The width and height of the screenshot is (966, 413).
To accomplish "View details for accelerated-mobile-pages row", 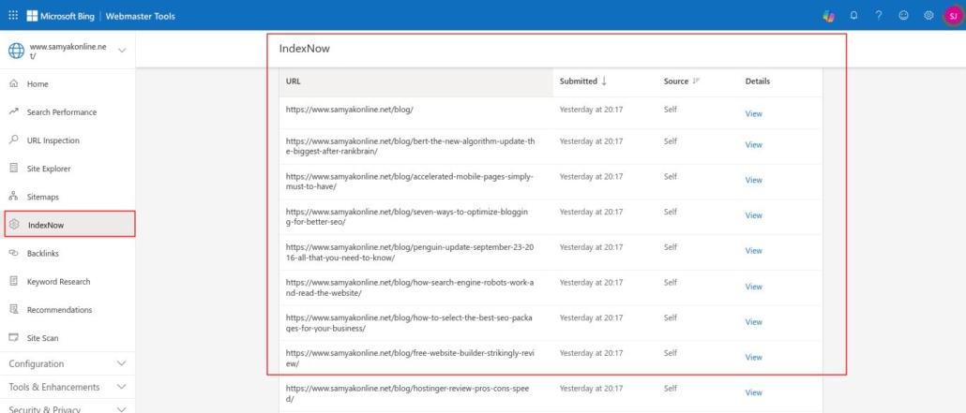I will (753, 181).
